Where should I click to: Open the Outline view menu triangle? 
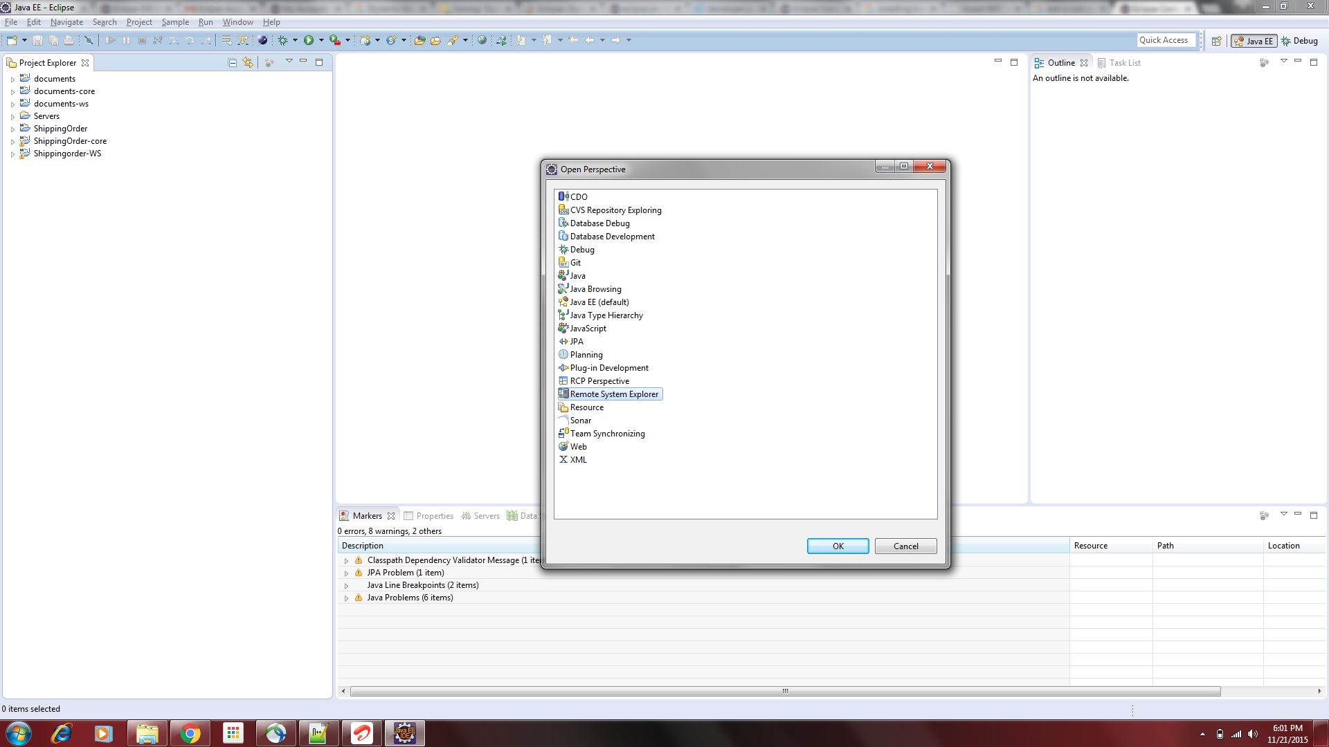pyautogui.click(x=1283, y=62)
